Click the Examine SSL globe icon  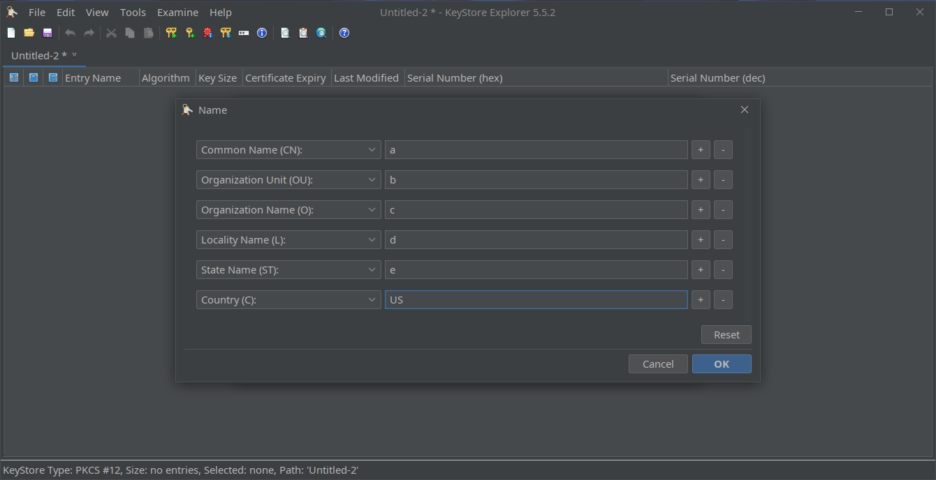(321, 33)
